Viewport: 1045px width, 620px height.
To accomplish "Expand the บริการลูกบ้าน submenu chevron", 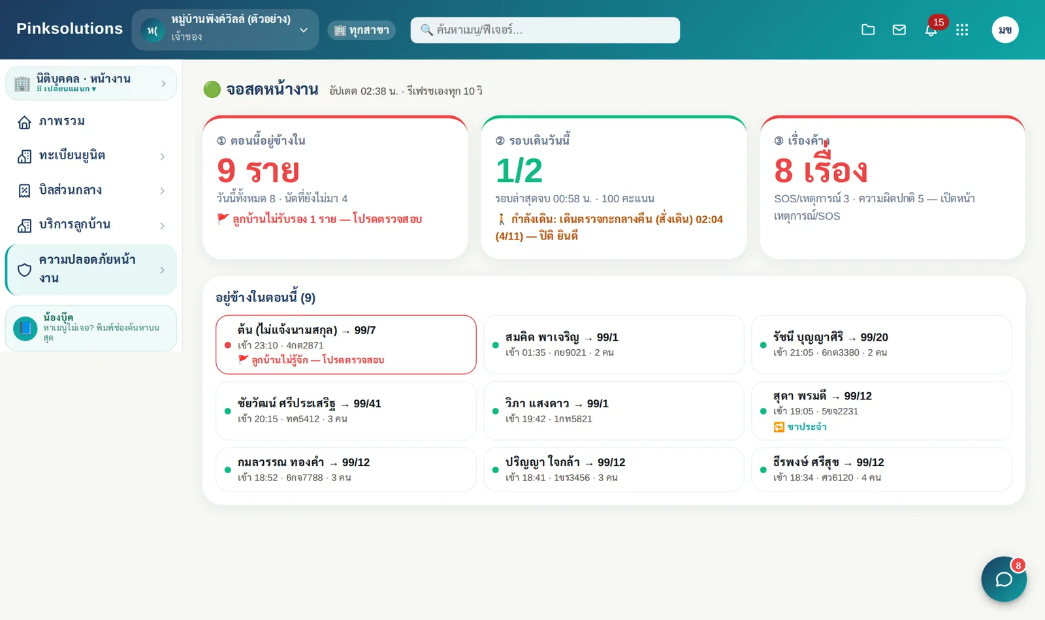I will (x=162, y=226).
